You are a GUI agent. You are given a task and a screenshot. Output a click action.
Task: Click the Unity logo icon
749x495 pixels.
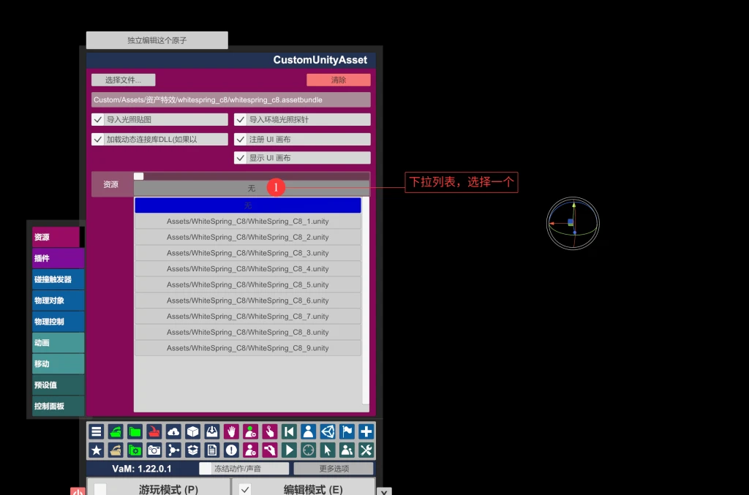328,431
